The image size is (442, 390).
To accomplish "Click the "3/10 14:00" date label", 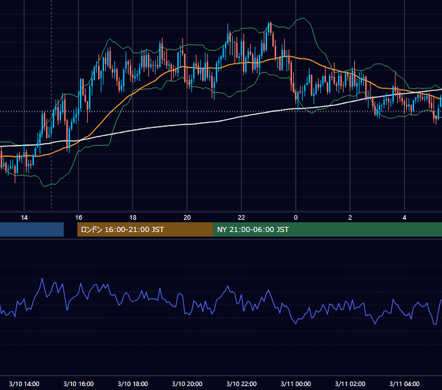I will click(24, 383).
